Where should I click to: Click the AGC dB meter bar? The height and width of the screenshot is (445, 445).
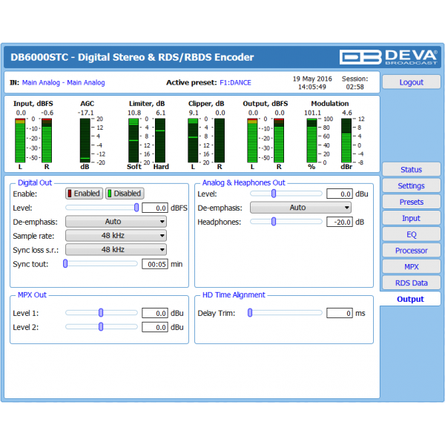85,140
